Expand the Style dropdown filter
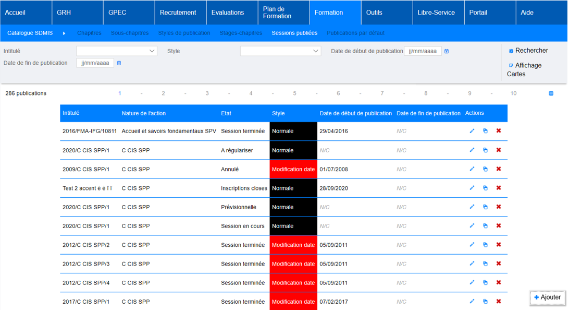Viewport: 569px width, 311px height. coord(280,51)
